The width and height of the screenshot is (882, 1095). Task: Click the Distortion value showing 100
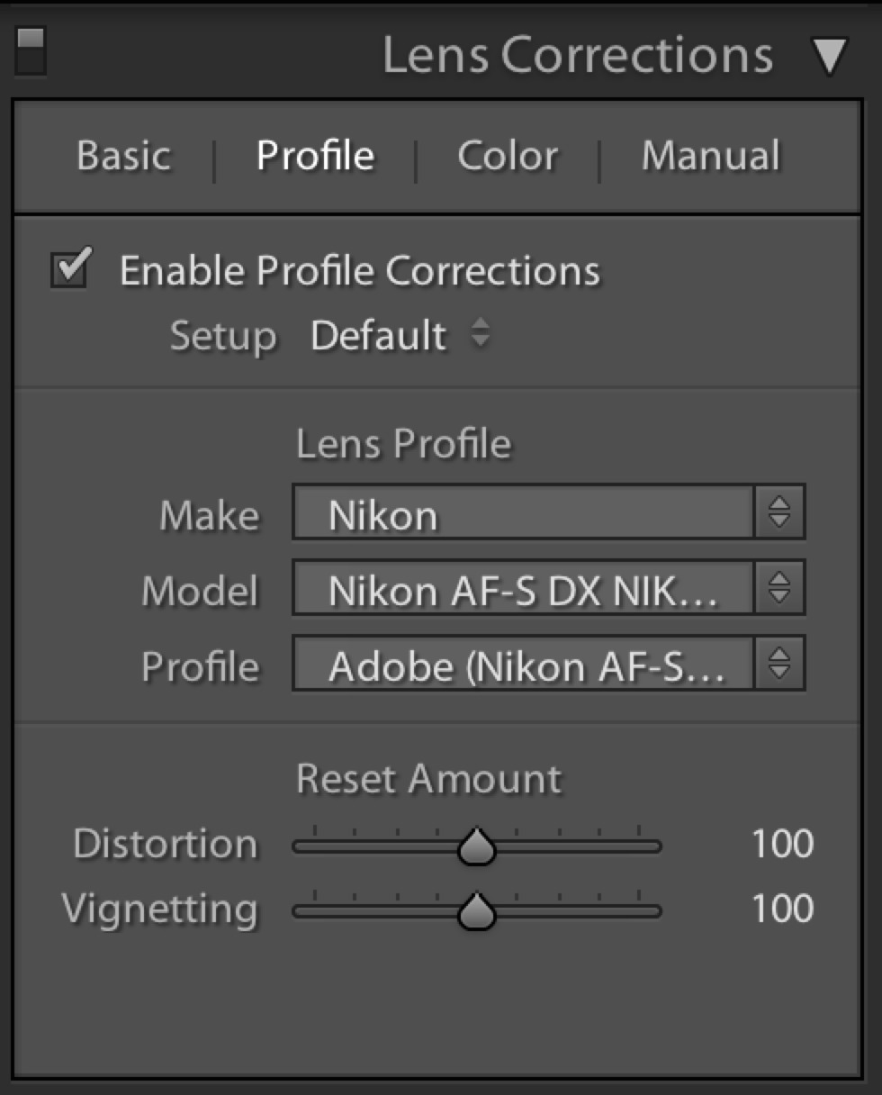(x=781, y=845)
